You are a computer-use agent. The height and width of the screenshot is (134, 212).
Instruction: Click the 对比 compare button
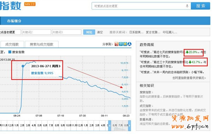pos(89,32)
